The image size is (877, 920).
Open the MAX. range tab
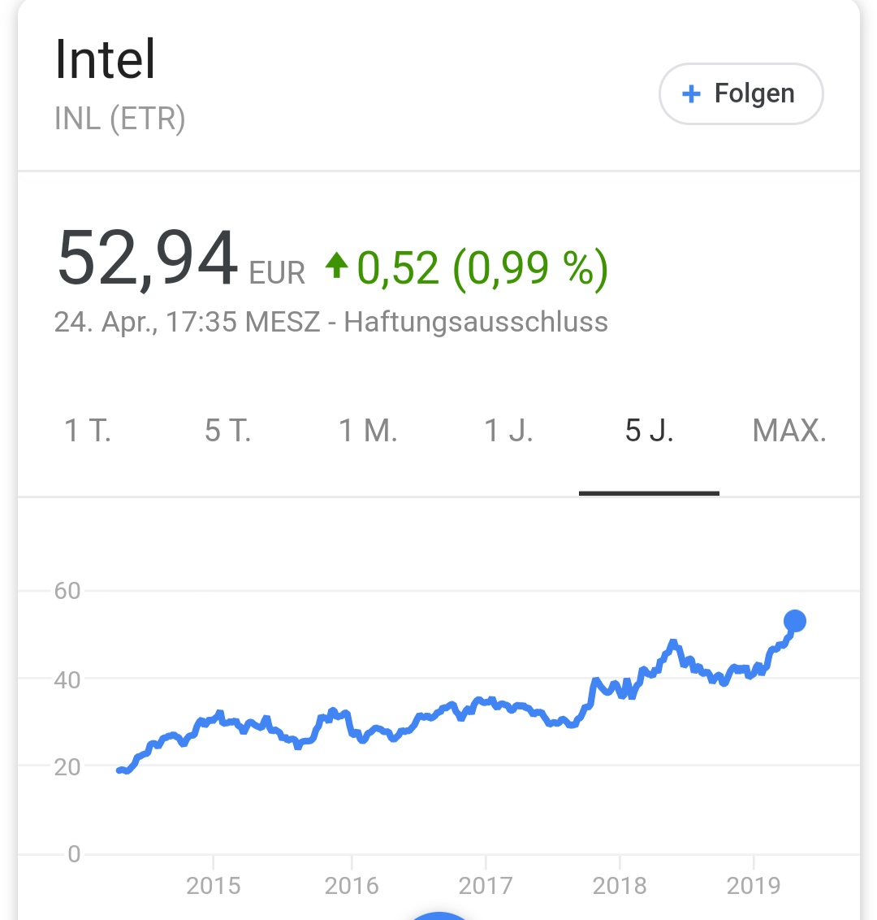[789, 430]
